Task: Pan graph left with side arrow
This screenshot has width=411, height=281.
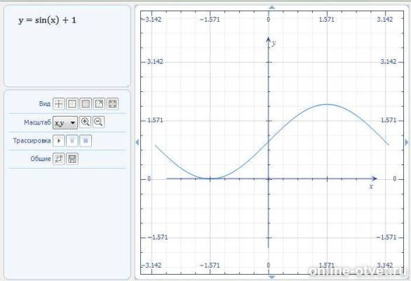Action: point(137,143)
